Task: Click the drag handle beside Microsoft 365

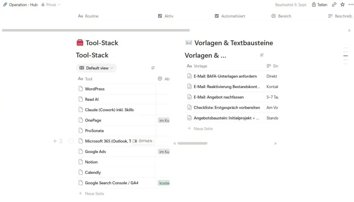Action: tap(61, 141)
